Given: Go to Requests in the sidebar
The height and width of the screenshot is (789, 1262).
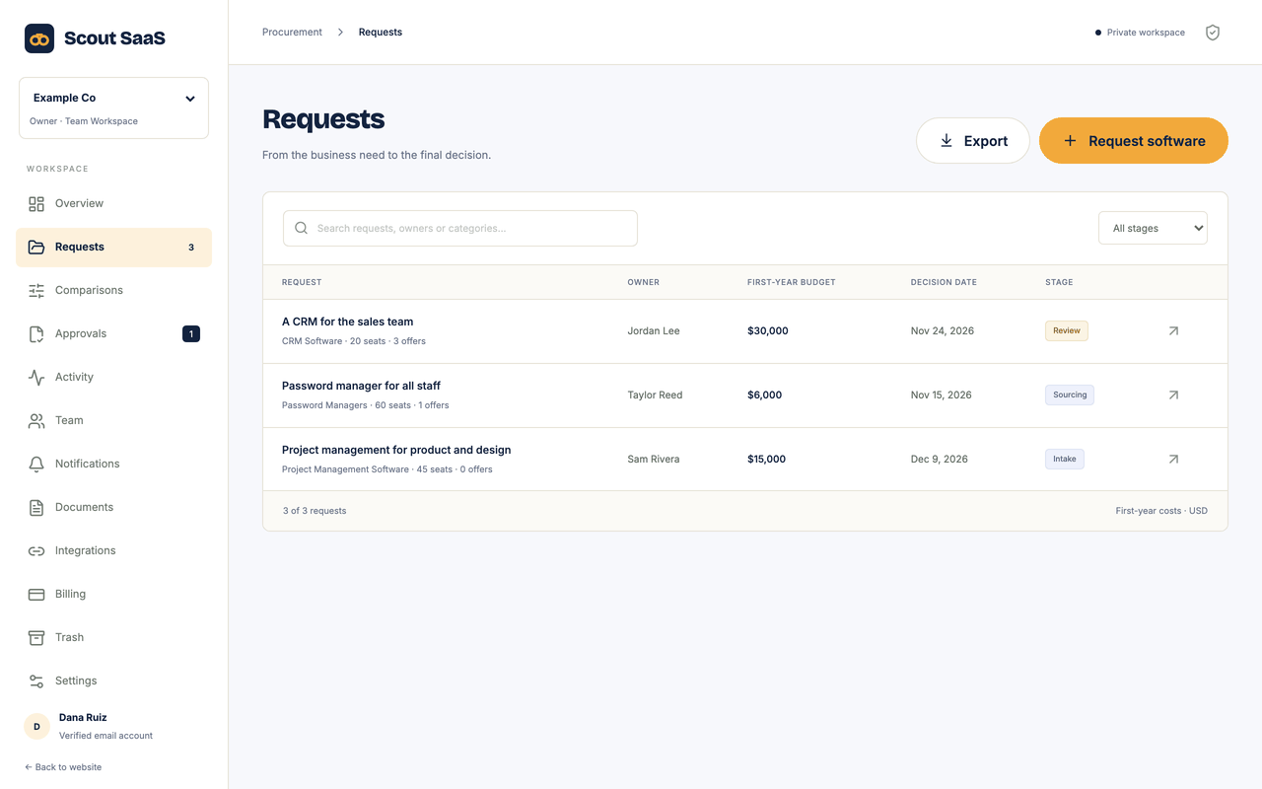Looking at the screenshot, I should [113, 248].
